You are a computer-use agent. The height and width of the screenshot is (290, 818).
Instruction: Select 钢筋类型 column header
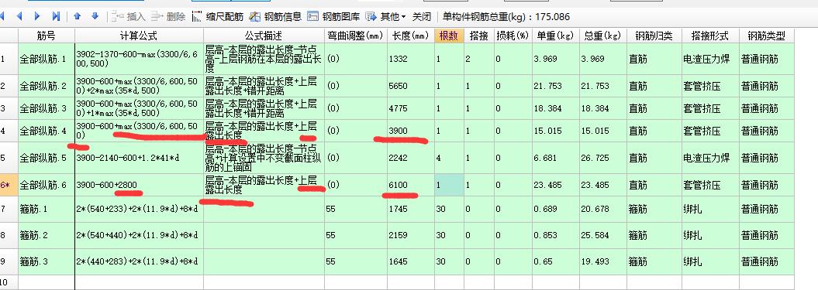[766, 36]
